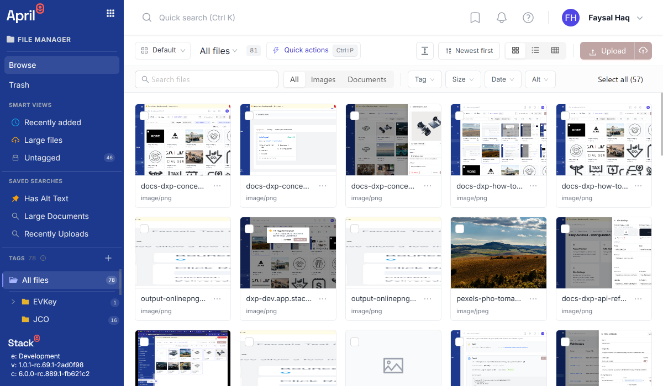Expand the EVKey folder tree
Viewport: 663px width, 386px height.
tap(13, 302)
